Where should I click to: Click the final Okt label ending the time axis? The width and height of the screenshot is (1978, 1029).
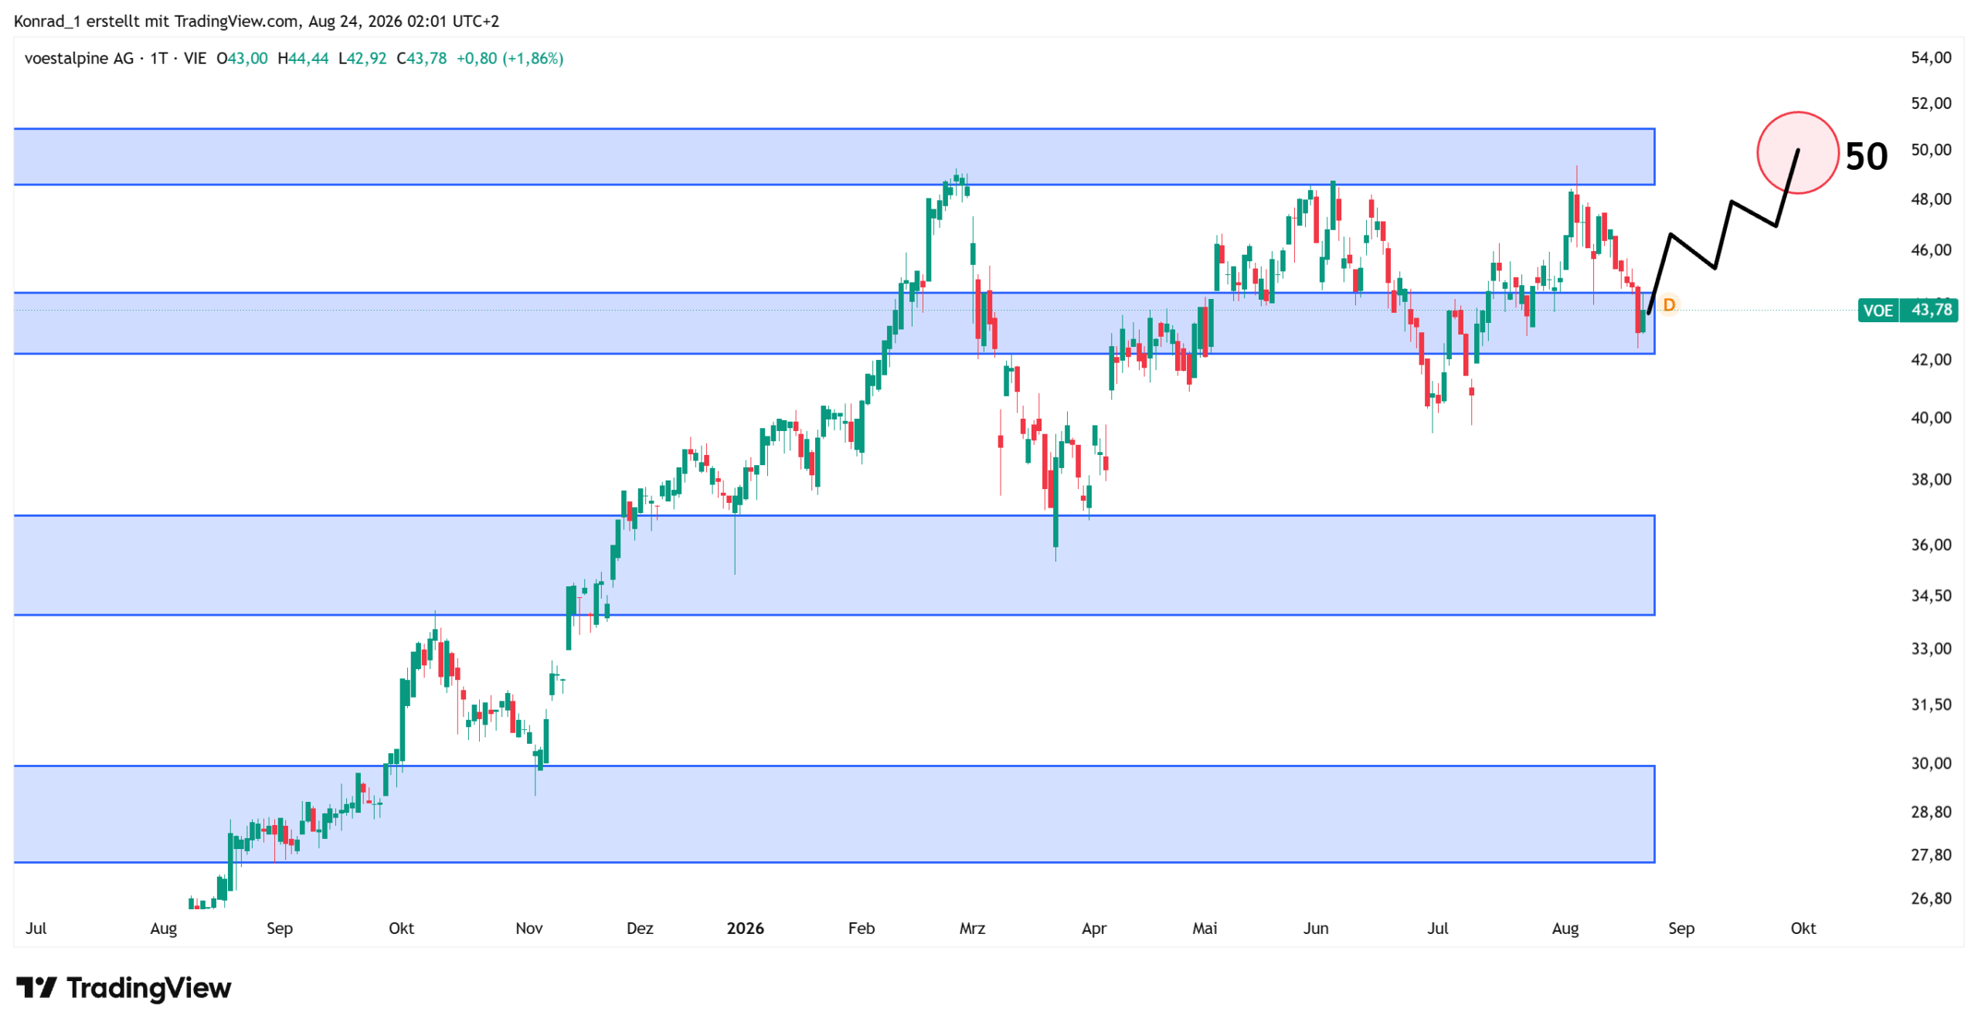coord(1803,929)
